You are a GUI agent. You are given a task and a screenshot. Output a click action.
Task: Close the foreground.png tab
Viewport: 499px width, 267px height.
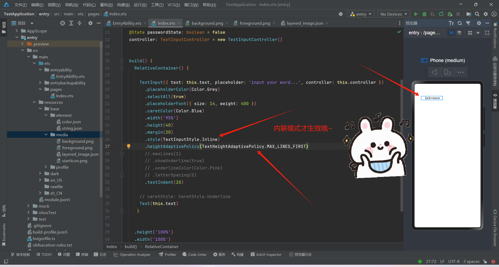click(x=274, y=23)
